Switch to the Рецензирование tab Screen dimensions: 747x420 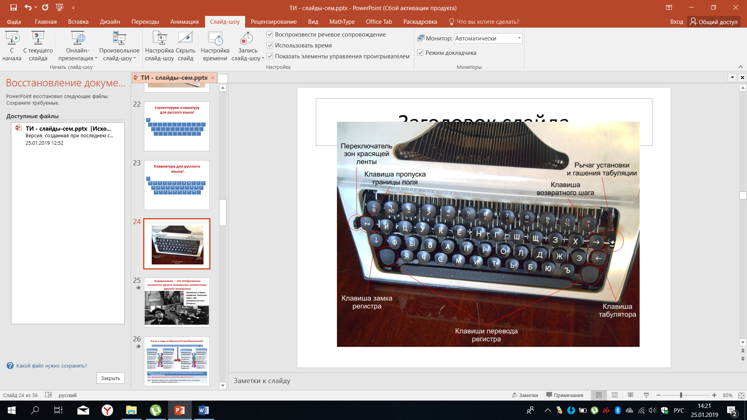(x=274, y=22)
